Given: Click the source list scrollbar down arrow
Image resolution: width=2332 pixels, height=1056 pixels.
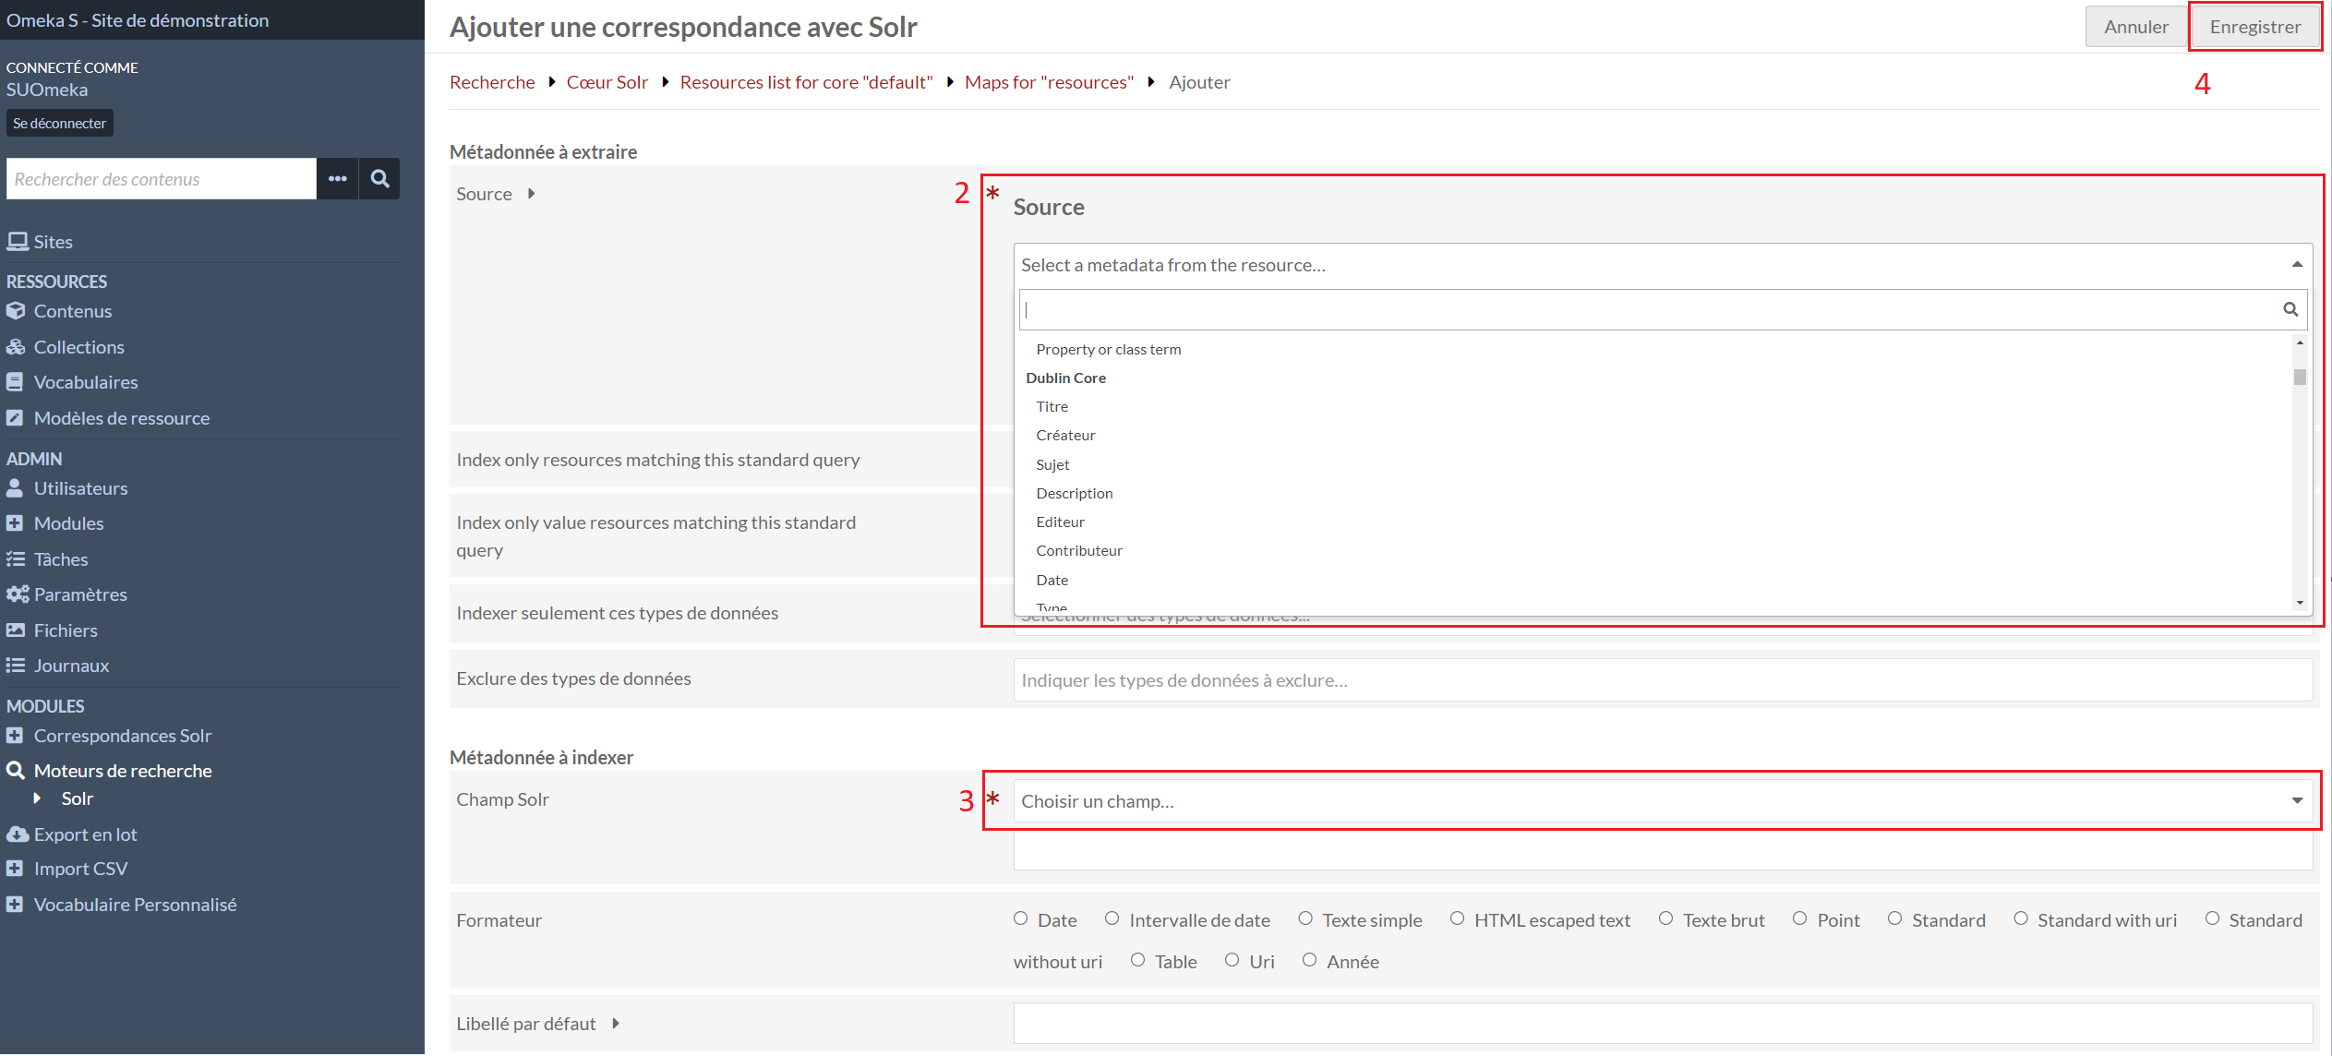Looking at the screenshot, I should (x=2300, y=603).
